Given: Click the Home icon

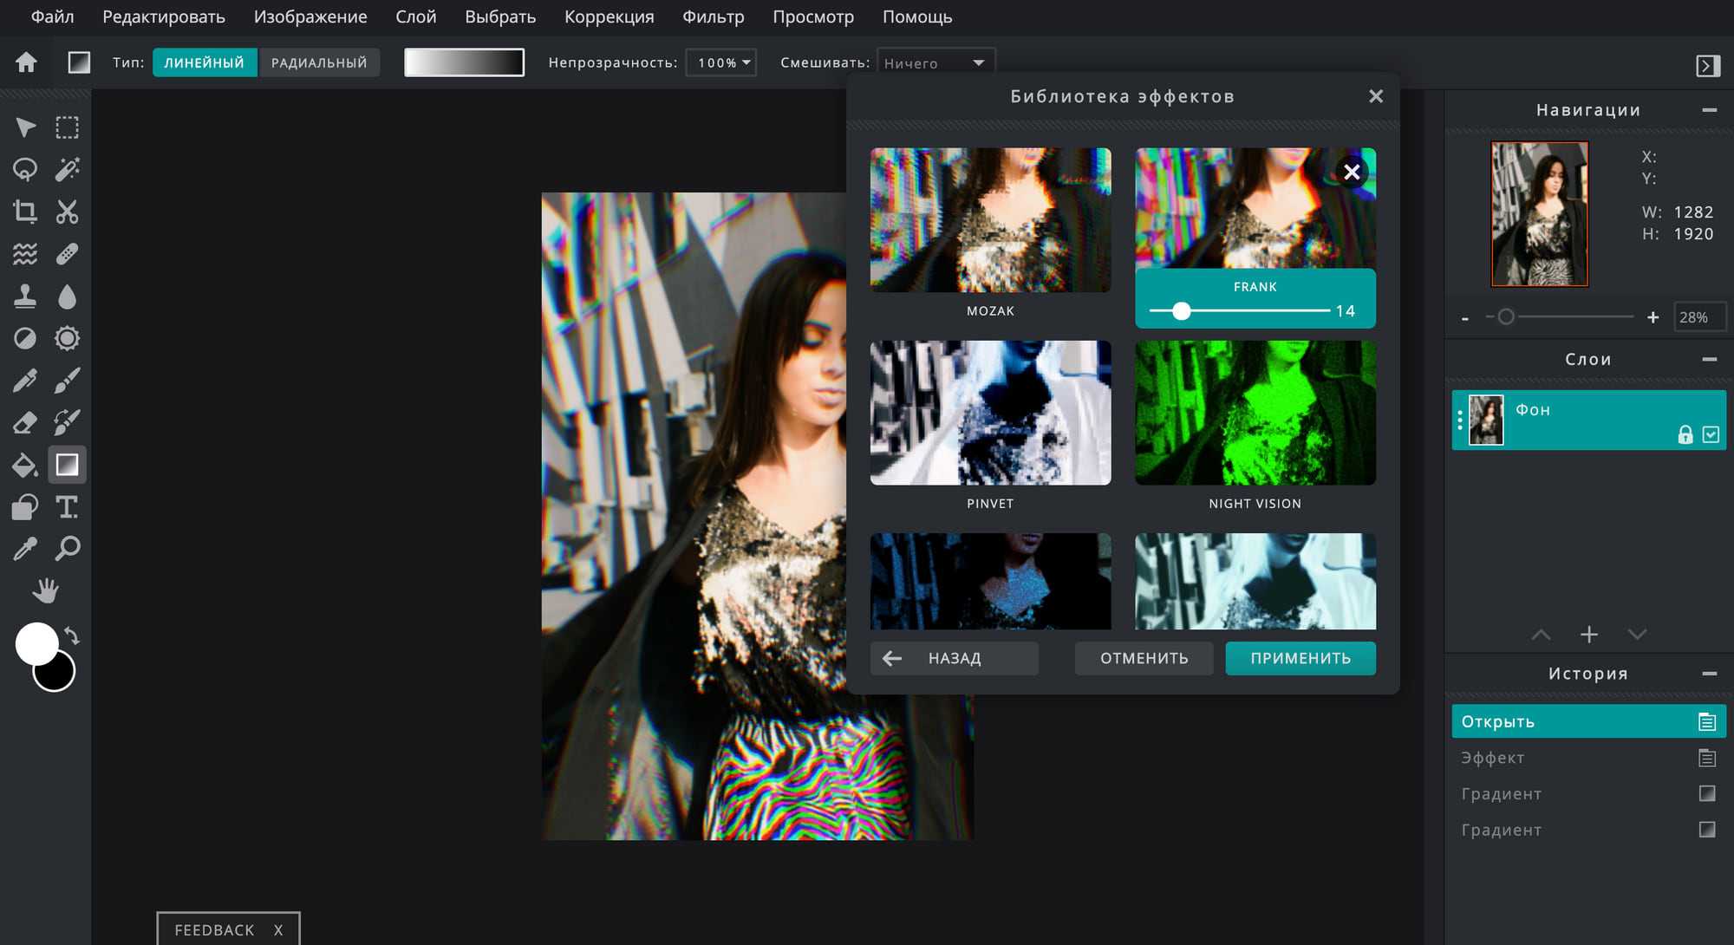Looking at the screenshot, I should coord(26,62).
